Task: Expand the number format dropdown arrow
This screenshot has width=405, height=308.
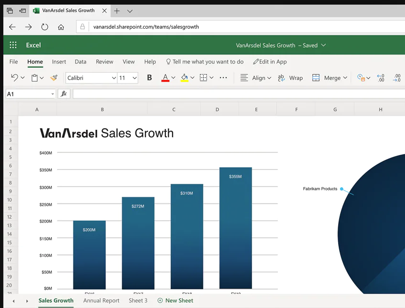Action: point(368,78)
